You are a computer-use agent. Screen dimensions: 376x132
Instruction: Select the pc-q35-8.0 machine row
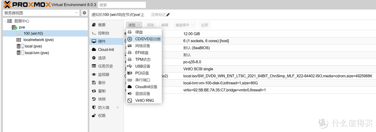250,62
